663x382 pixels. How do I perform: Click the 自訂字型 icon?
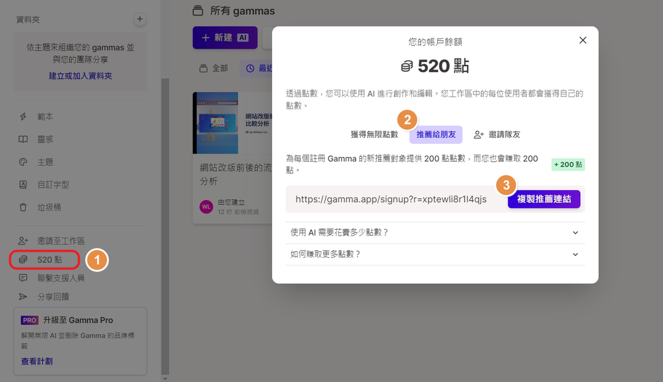pos(23,185)
